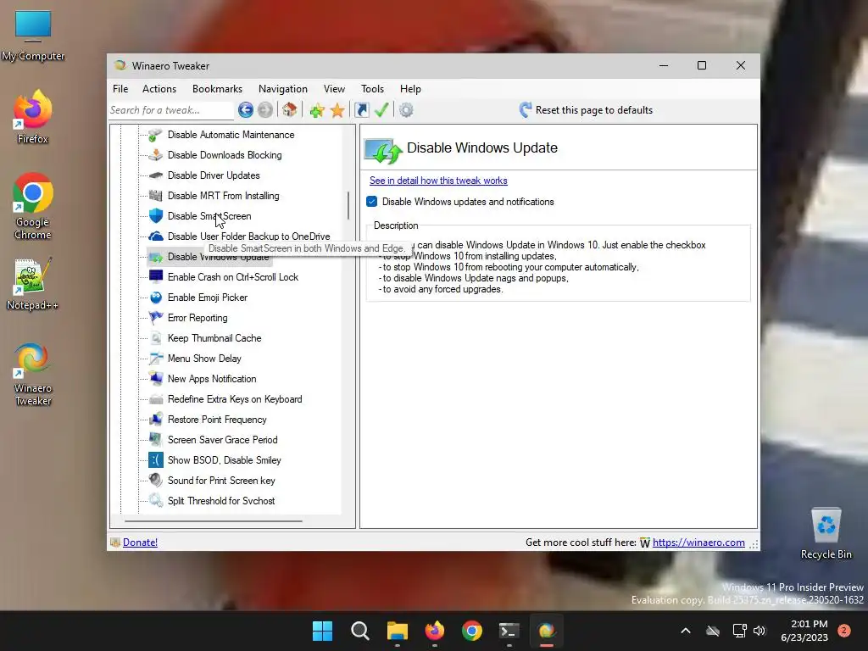Go back with the blue back arrow
Screen dimensions: 868x651
245,109
